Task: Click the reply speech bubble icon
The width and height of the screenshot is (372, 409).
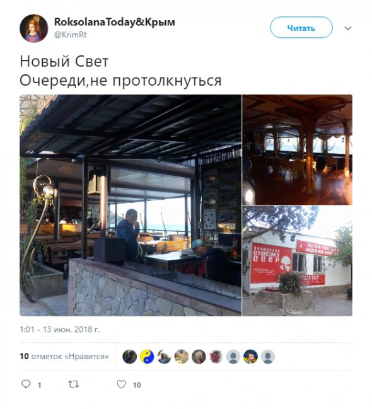Action: coord(26,384)
